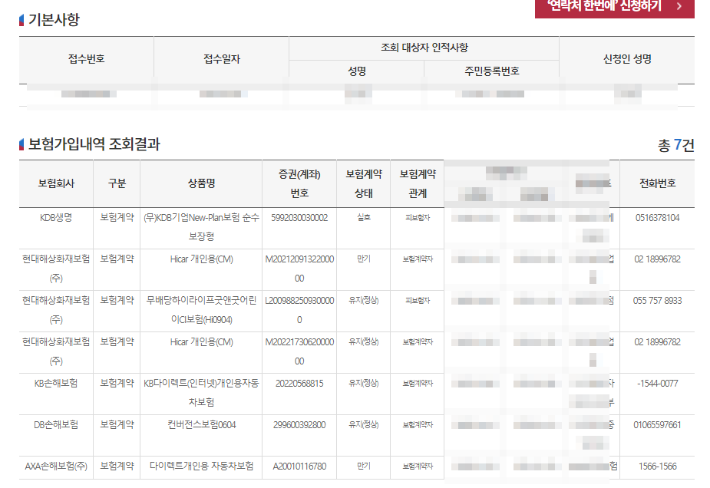Click the 총 7건 count text
This screenshot has width=710, height=488.
[675, 145]
